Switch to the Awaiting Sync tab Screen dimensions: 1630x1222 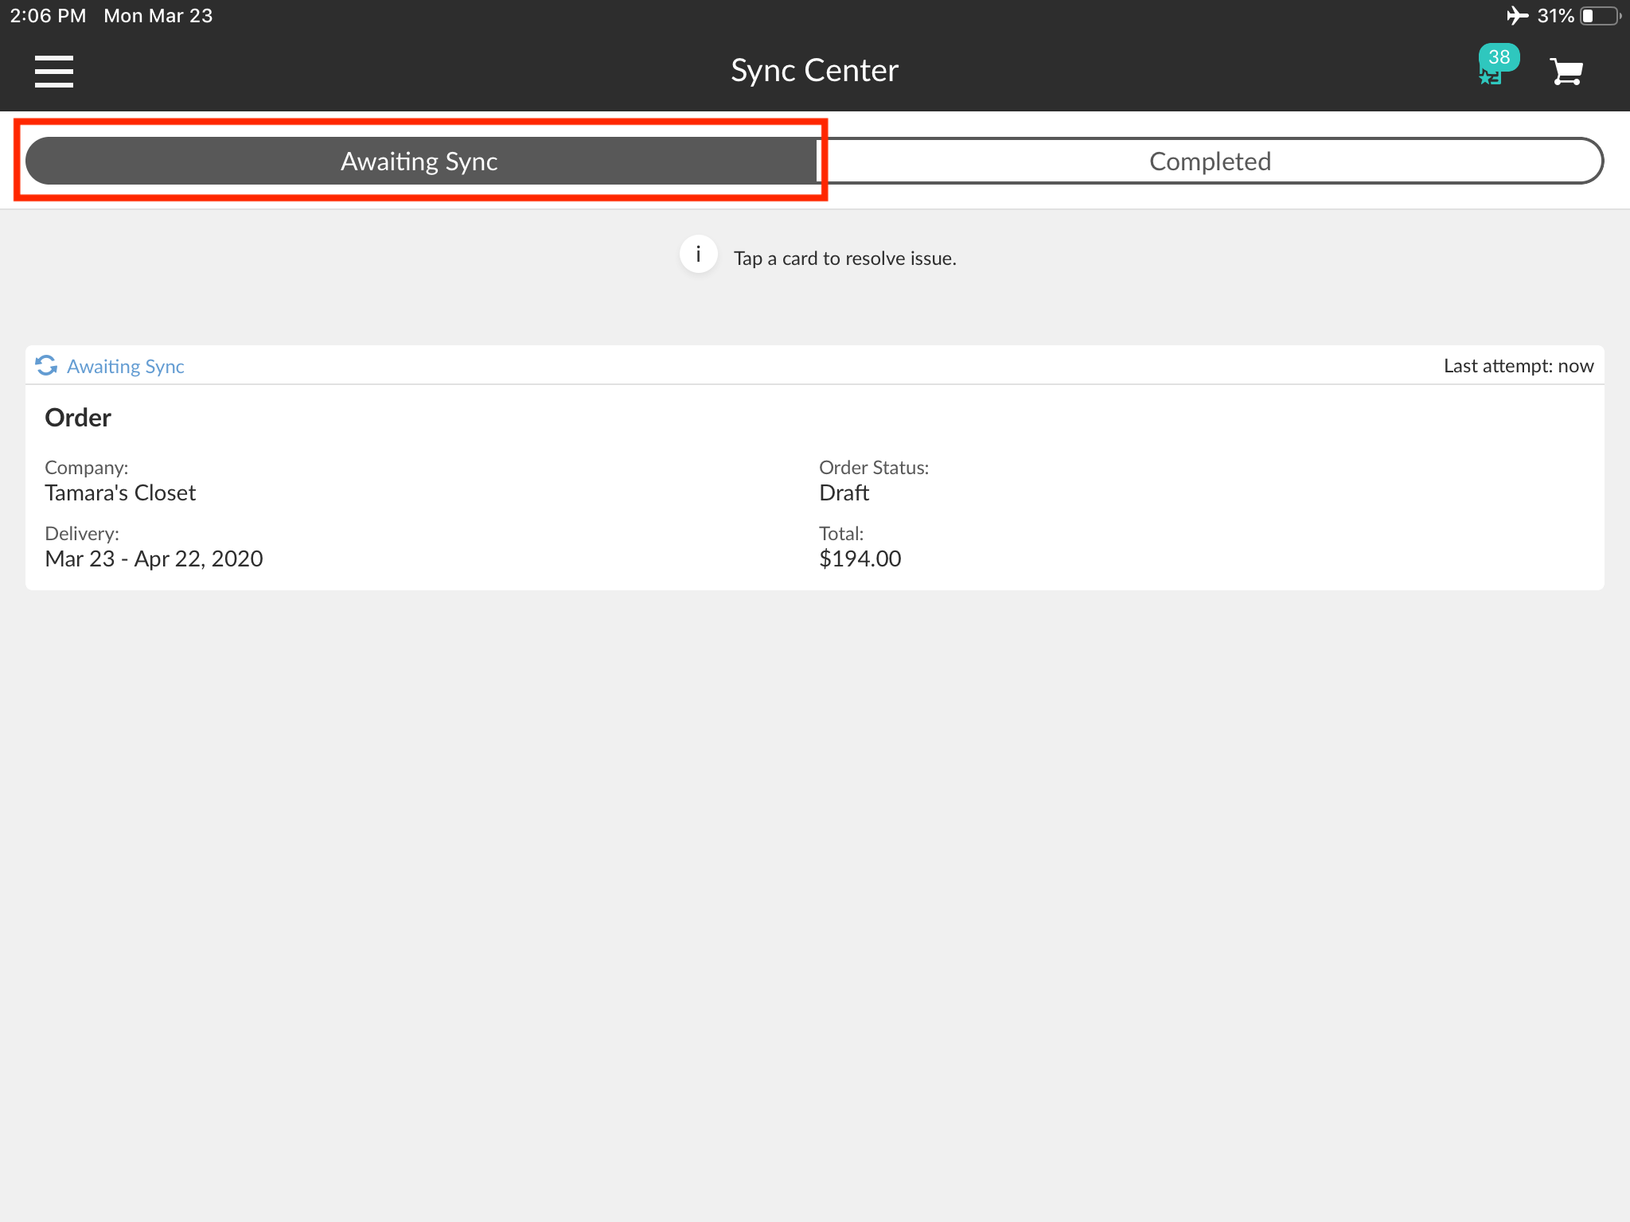pos(420,161)
